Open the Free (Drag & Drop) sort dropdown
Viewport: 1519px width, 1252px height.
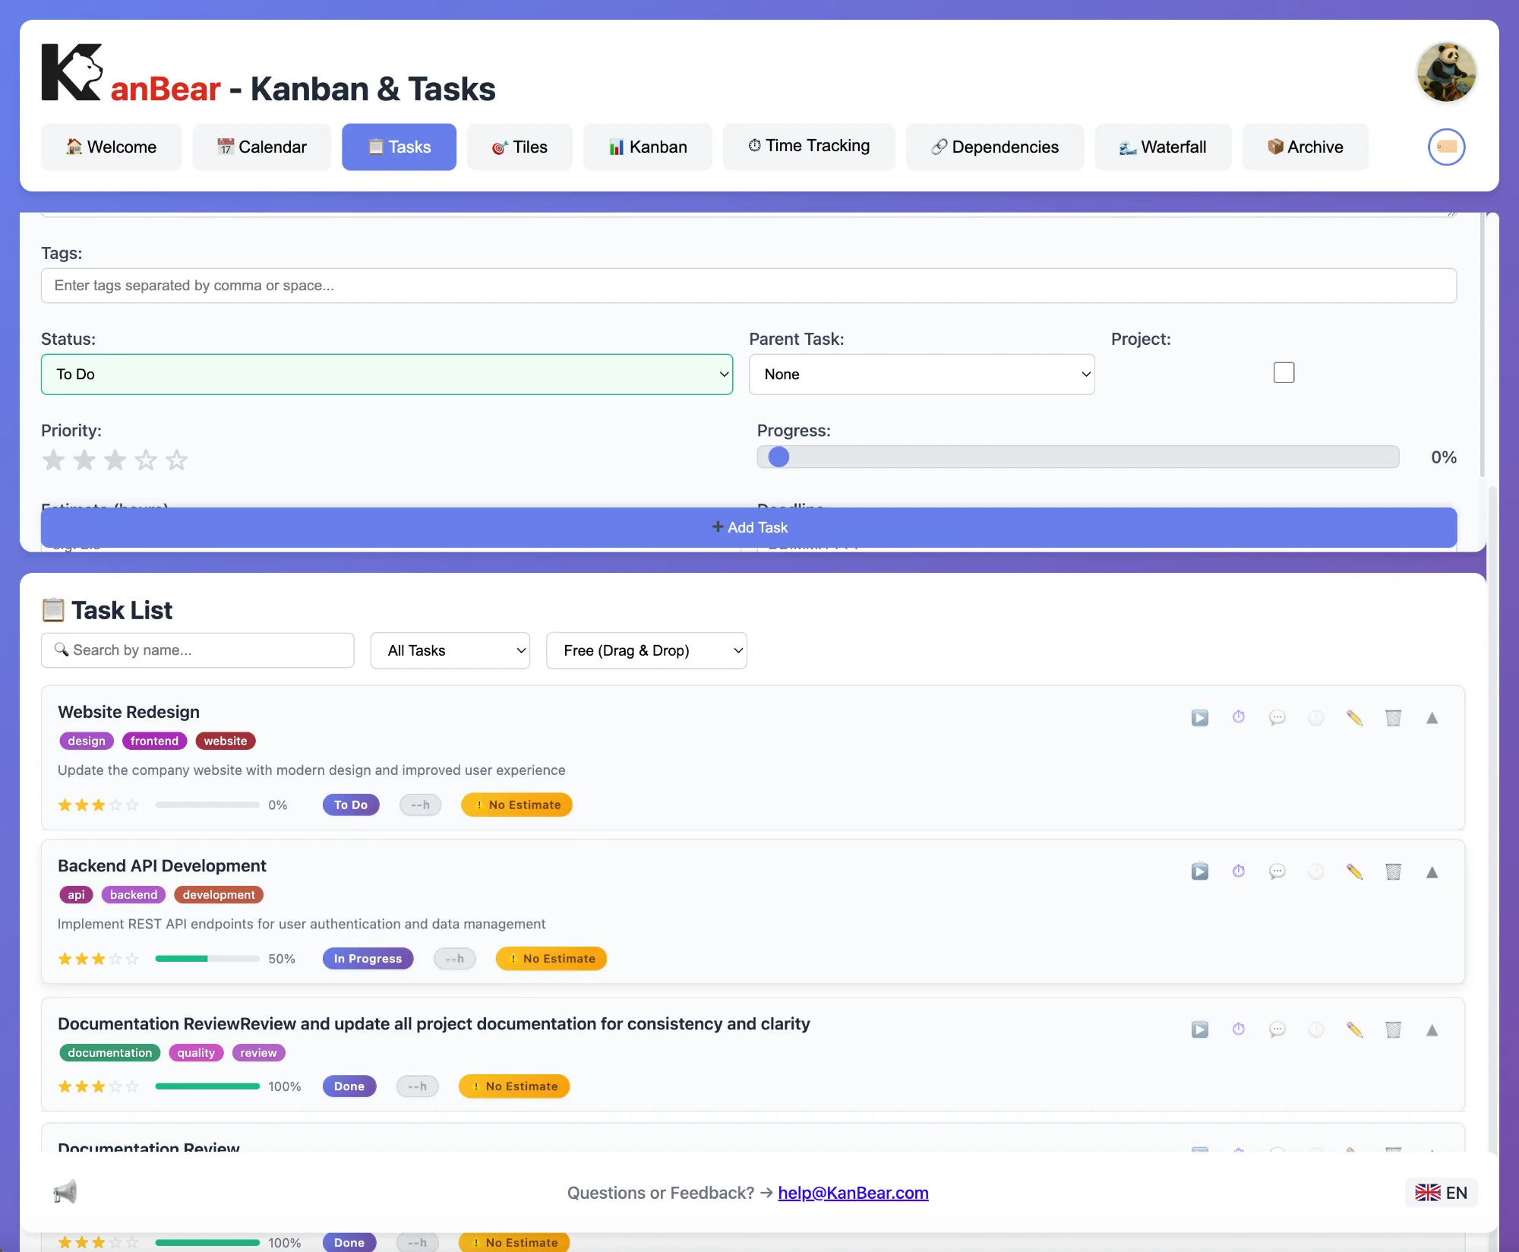(x=646, y=650)
